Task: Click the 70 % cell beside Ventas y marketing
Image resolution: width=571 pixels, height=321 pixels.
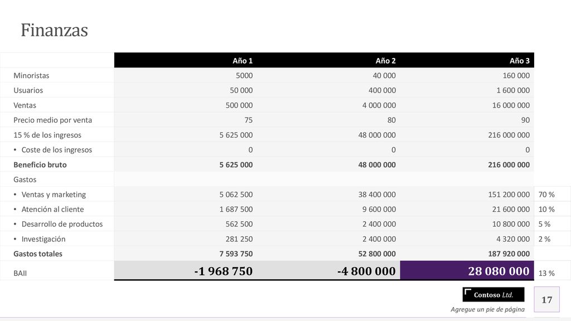Action: [546, 194]
